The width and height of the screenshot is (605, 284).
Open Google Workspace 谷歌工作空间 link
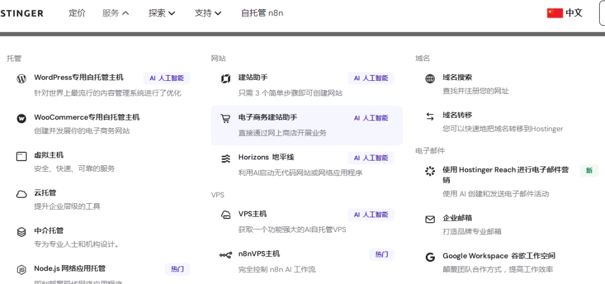point(499,256)
